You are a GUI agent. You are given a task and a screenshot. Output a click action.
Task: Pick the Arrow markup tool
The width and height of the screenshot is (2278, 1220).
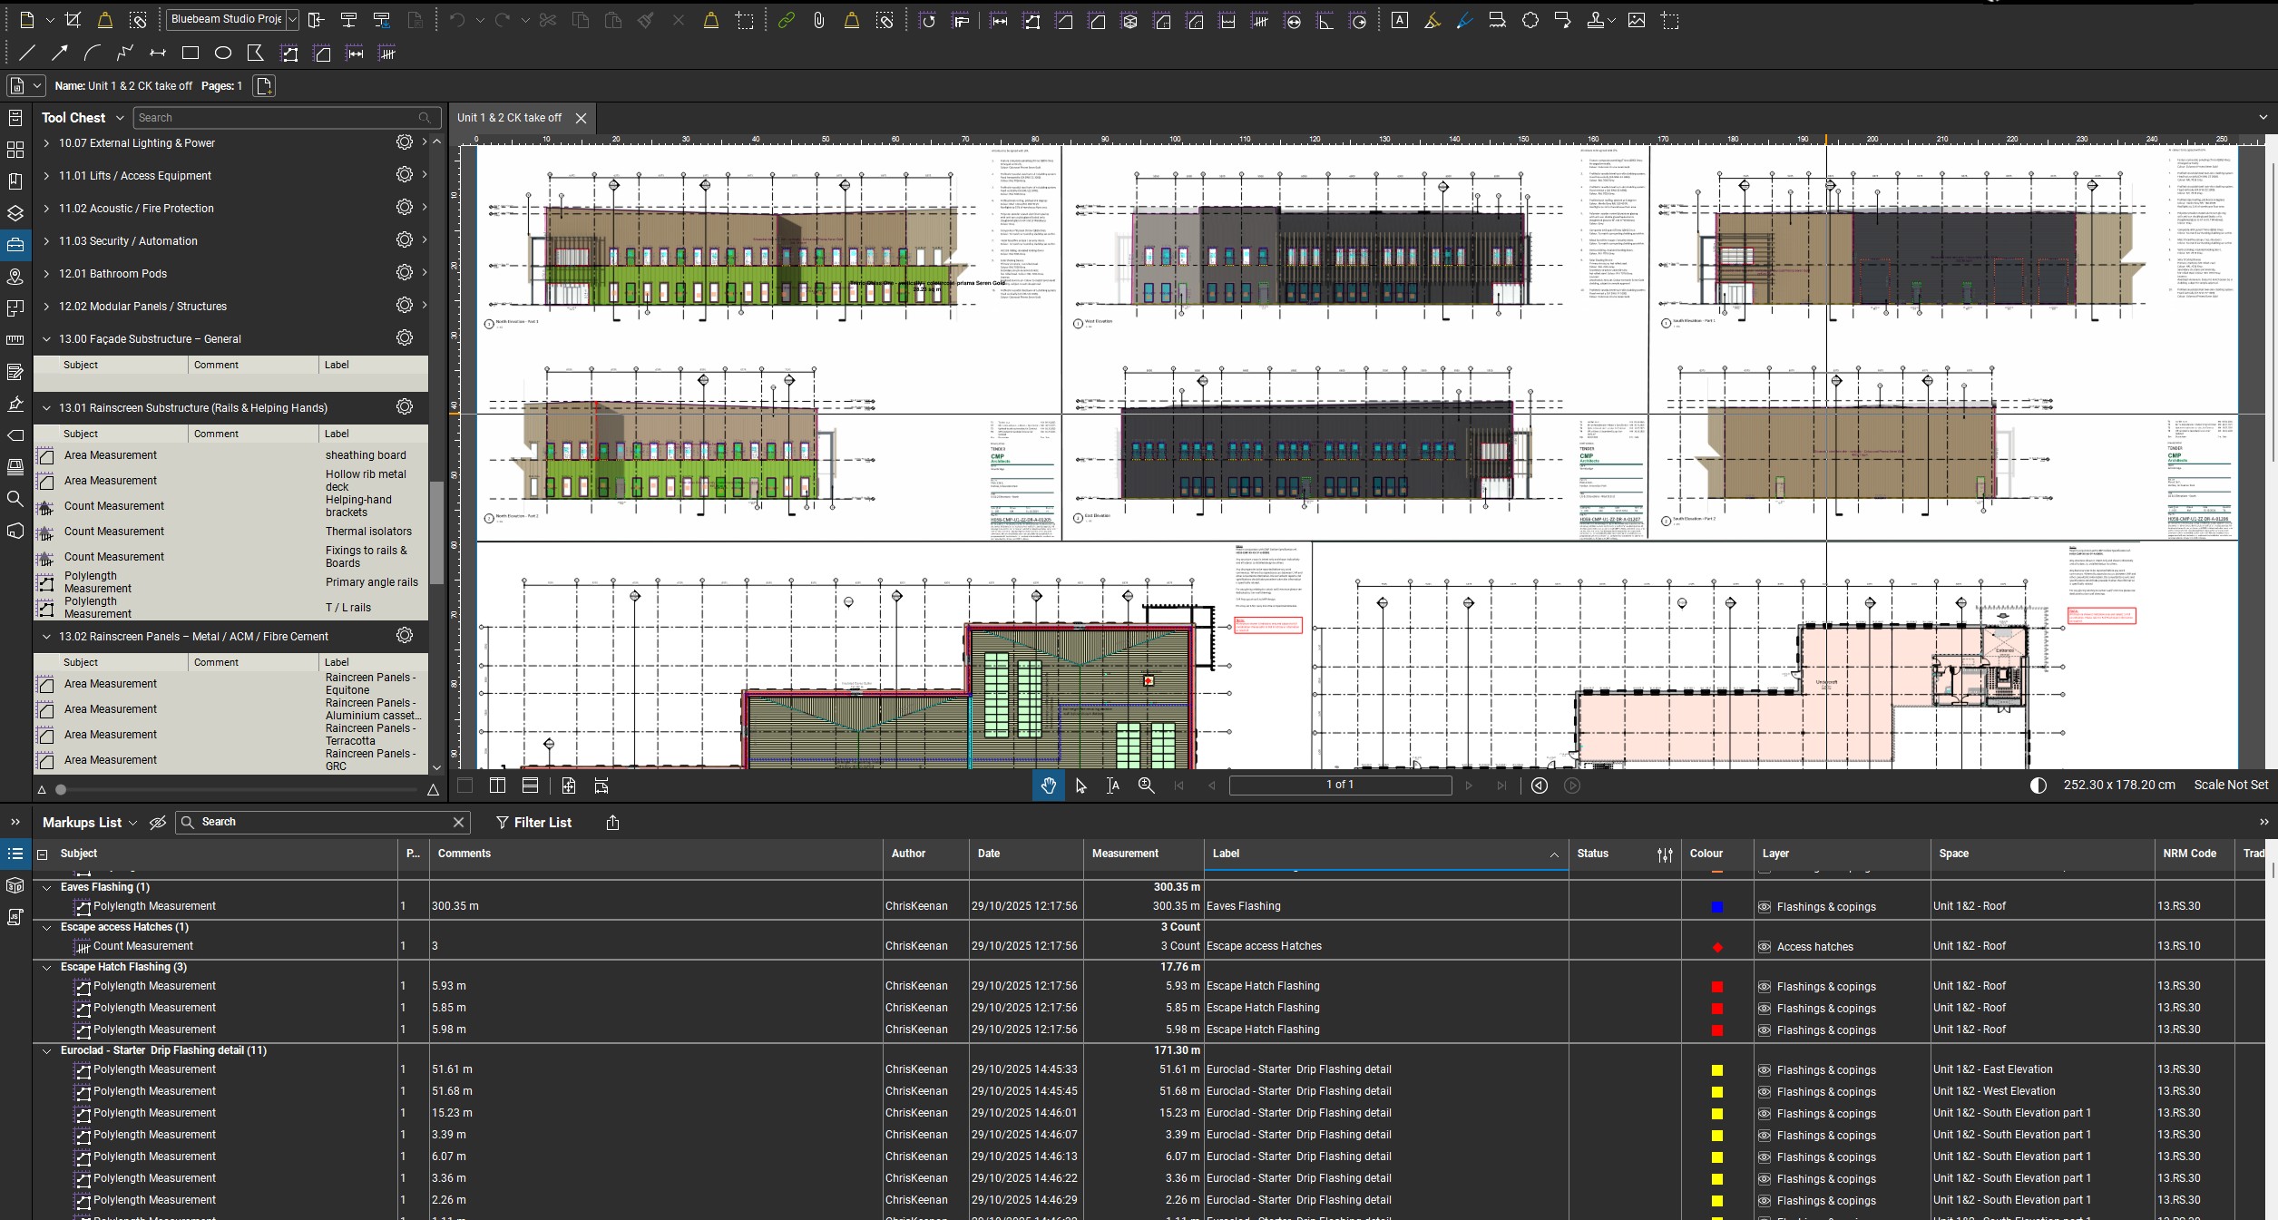[60, 54]
